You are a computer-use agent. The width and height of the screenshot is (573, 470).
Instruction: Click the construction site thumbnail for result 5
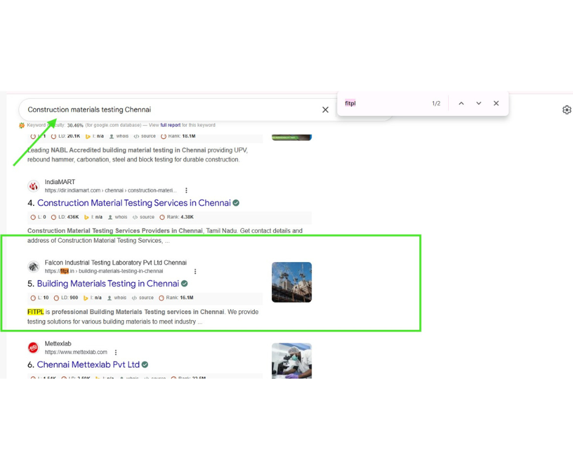point(291,282)
